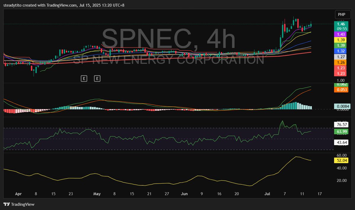Click the 20.00 axis value
The height and width of the screenshot is (210, 355).
[341, 180]
